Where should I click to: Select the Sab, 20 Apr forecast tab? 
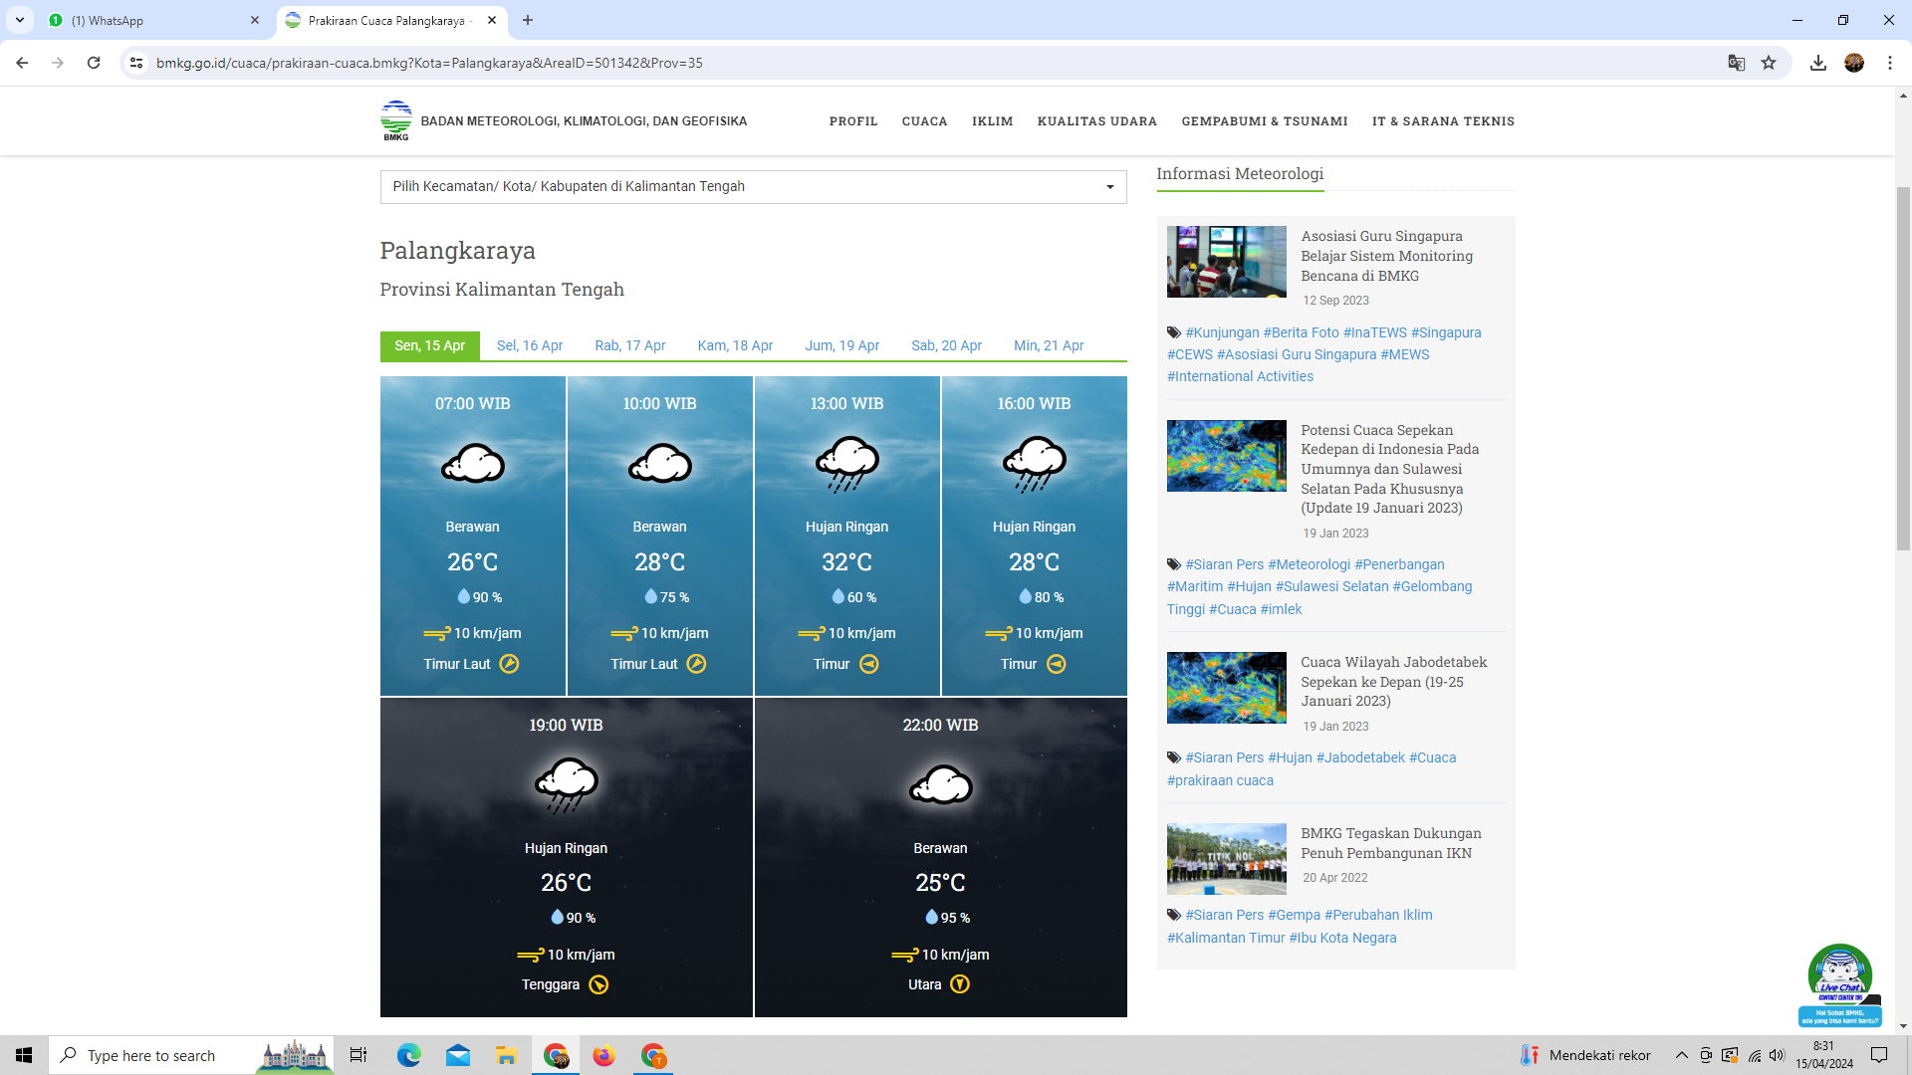coord(947,345)
